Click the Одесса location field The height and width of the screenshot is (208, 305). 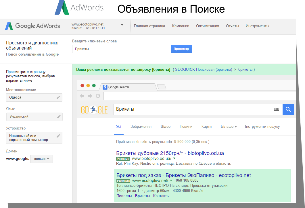pos(34,97)
